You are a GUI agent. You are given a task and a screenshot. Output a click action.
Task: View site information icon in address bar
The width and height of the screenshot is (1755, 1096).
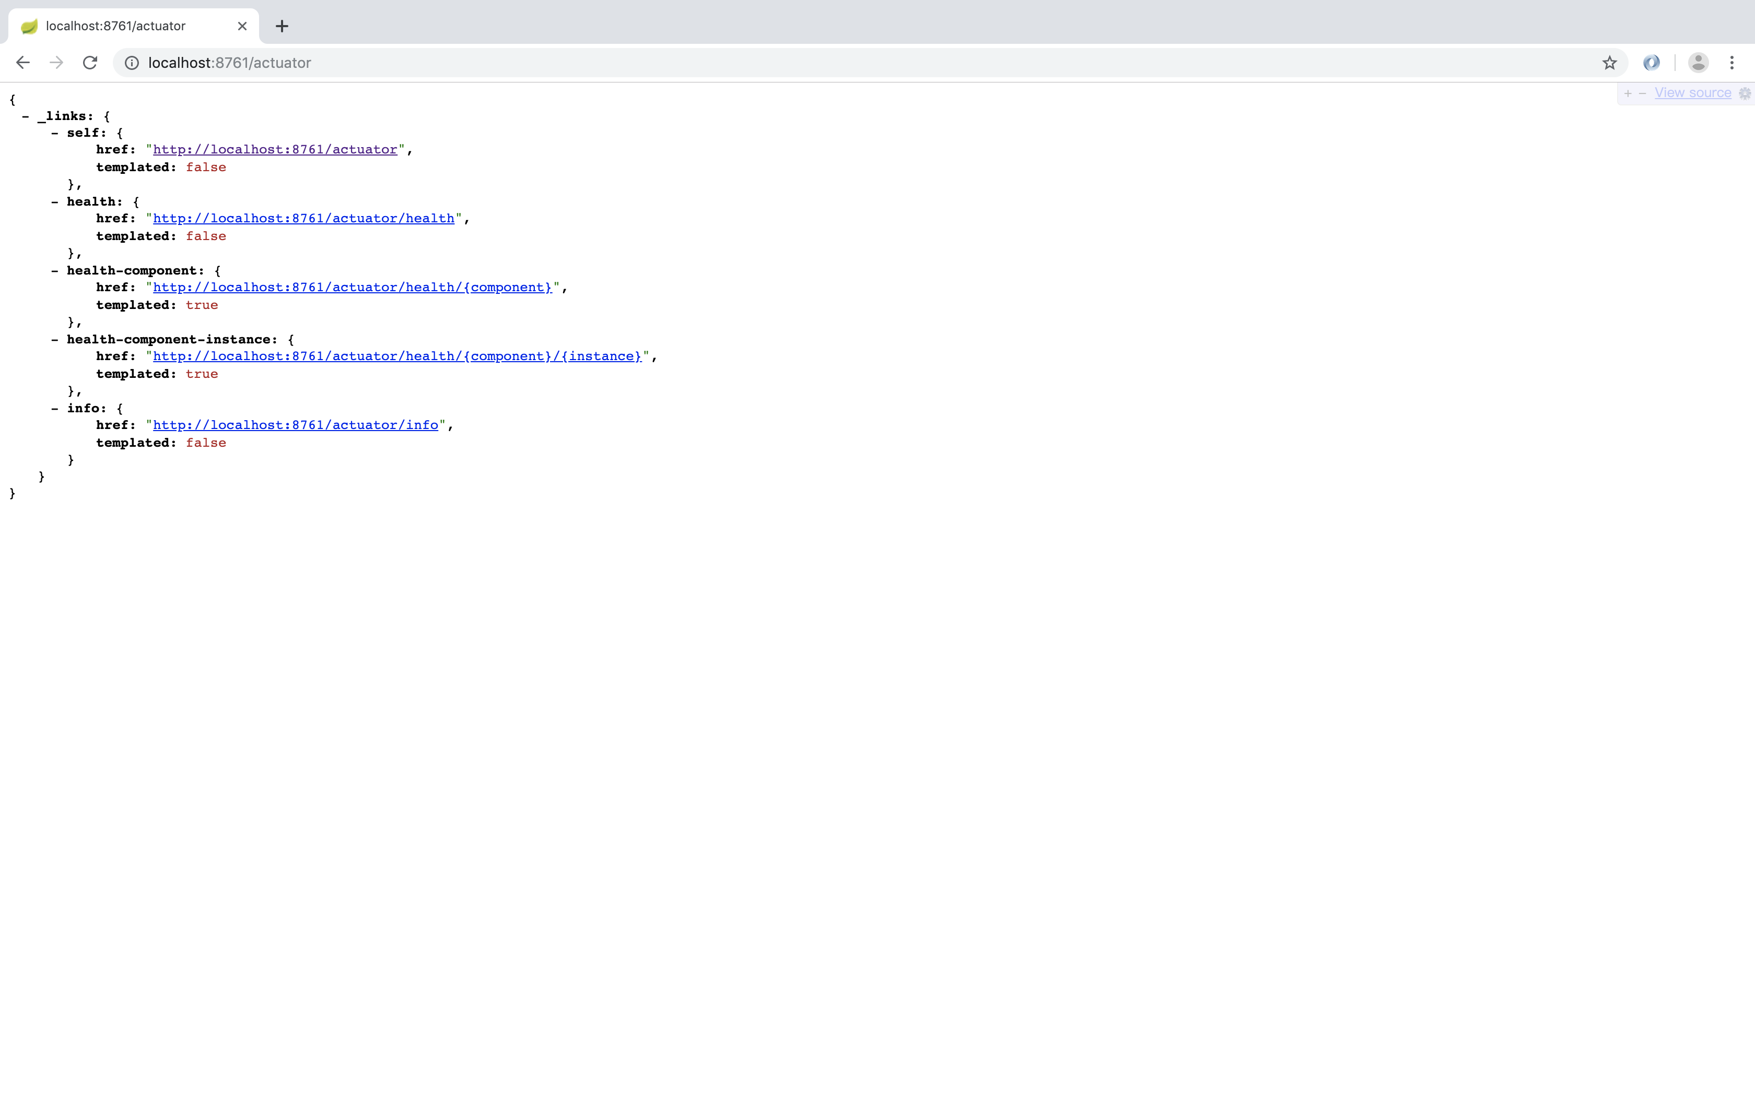click(132, 63)
